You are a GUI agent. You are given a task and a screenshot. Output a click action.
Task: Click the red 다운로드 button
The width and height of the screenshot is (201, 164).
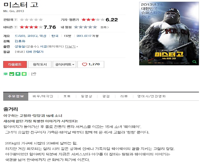[x=15, y=64]
